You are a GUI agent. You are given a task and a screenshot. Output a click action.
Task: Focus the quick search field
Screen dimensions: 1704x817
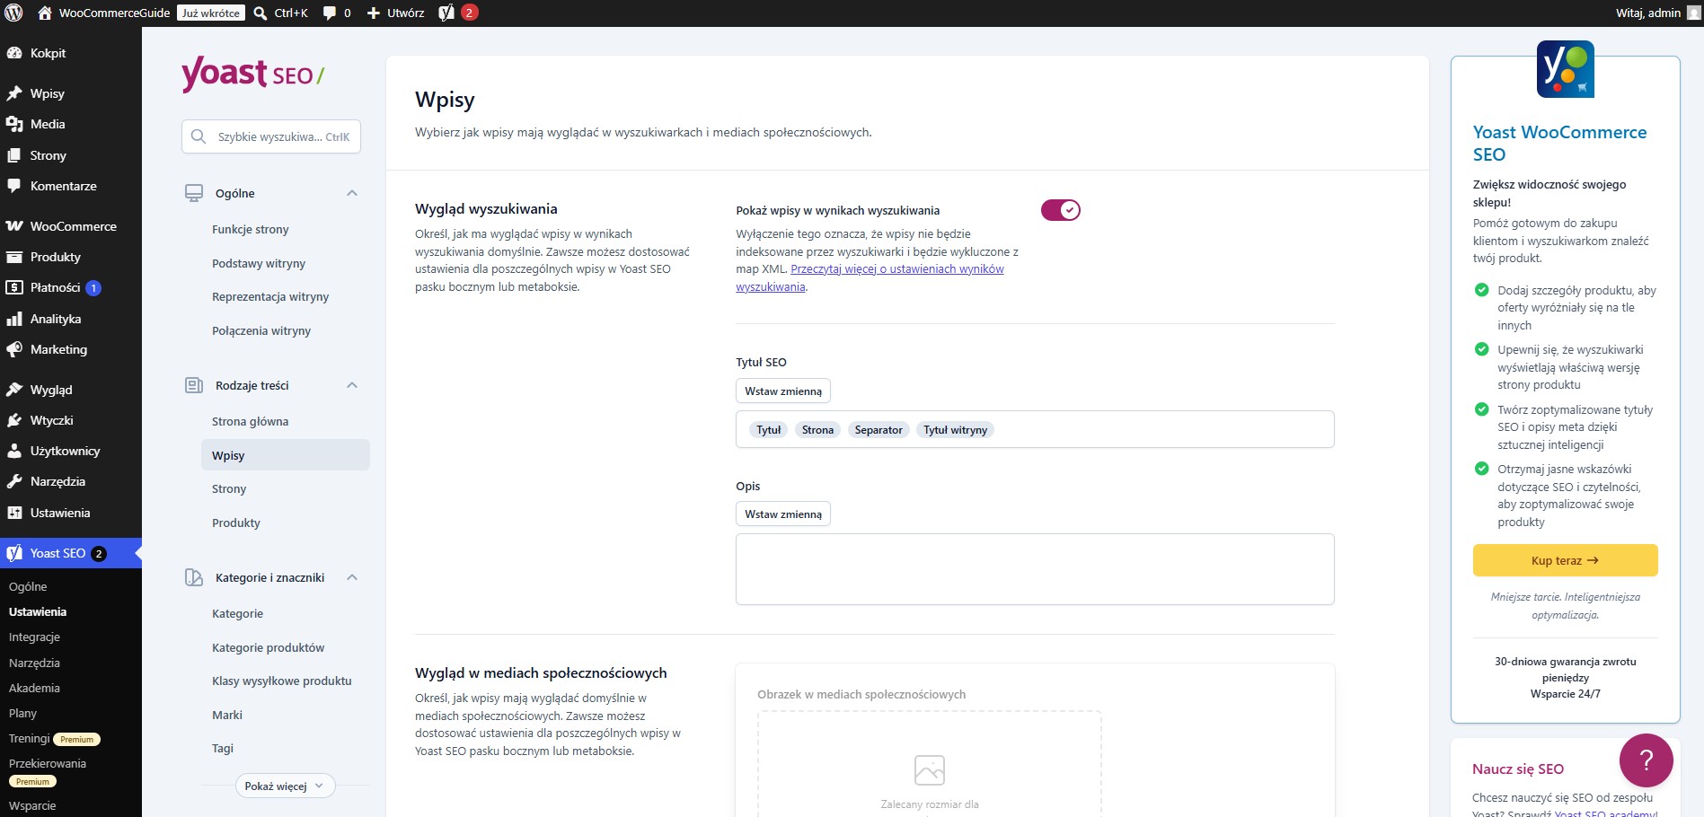click(x=271, y=136)
